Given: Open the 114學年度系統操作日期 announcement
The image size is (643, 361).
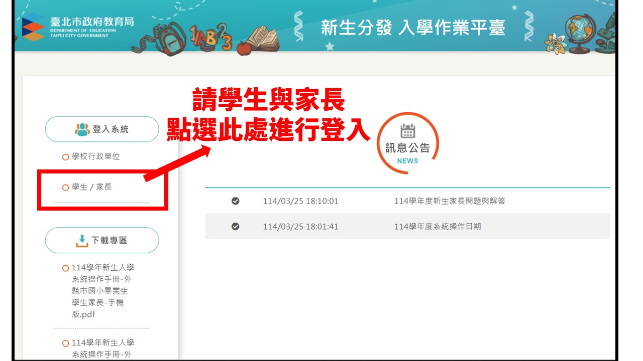Looking at the screenshot, I should point(438,227).
